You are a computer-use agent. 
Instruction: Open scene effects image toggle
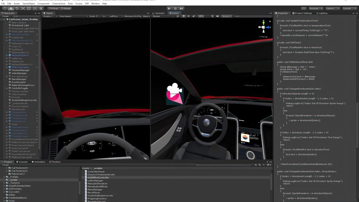coord(194,16)
